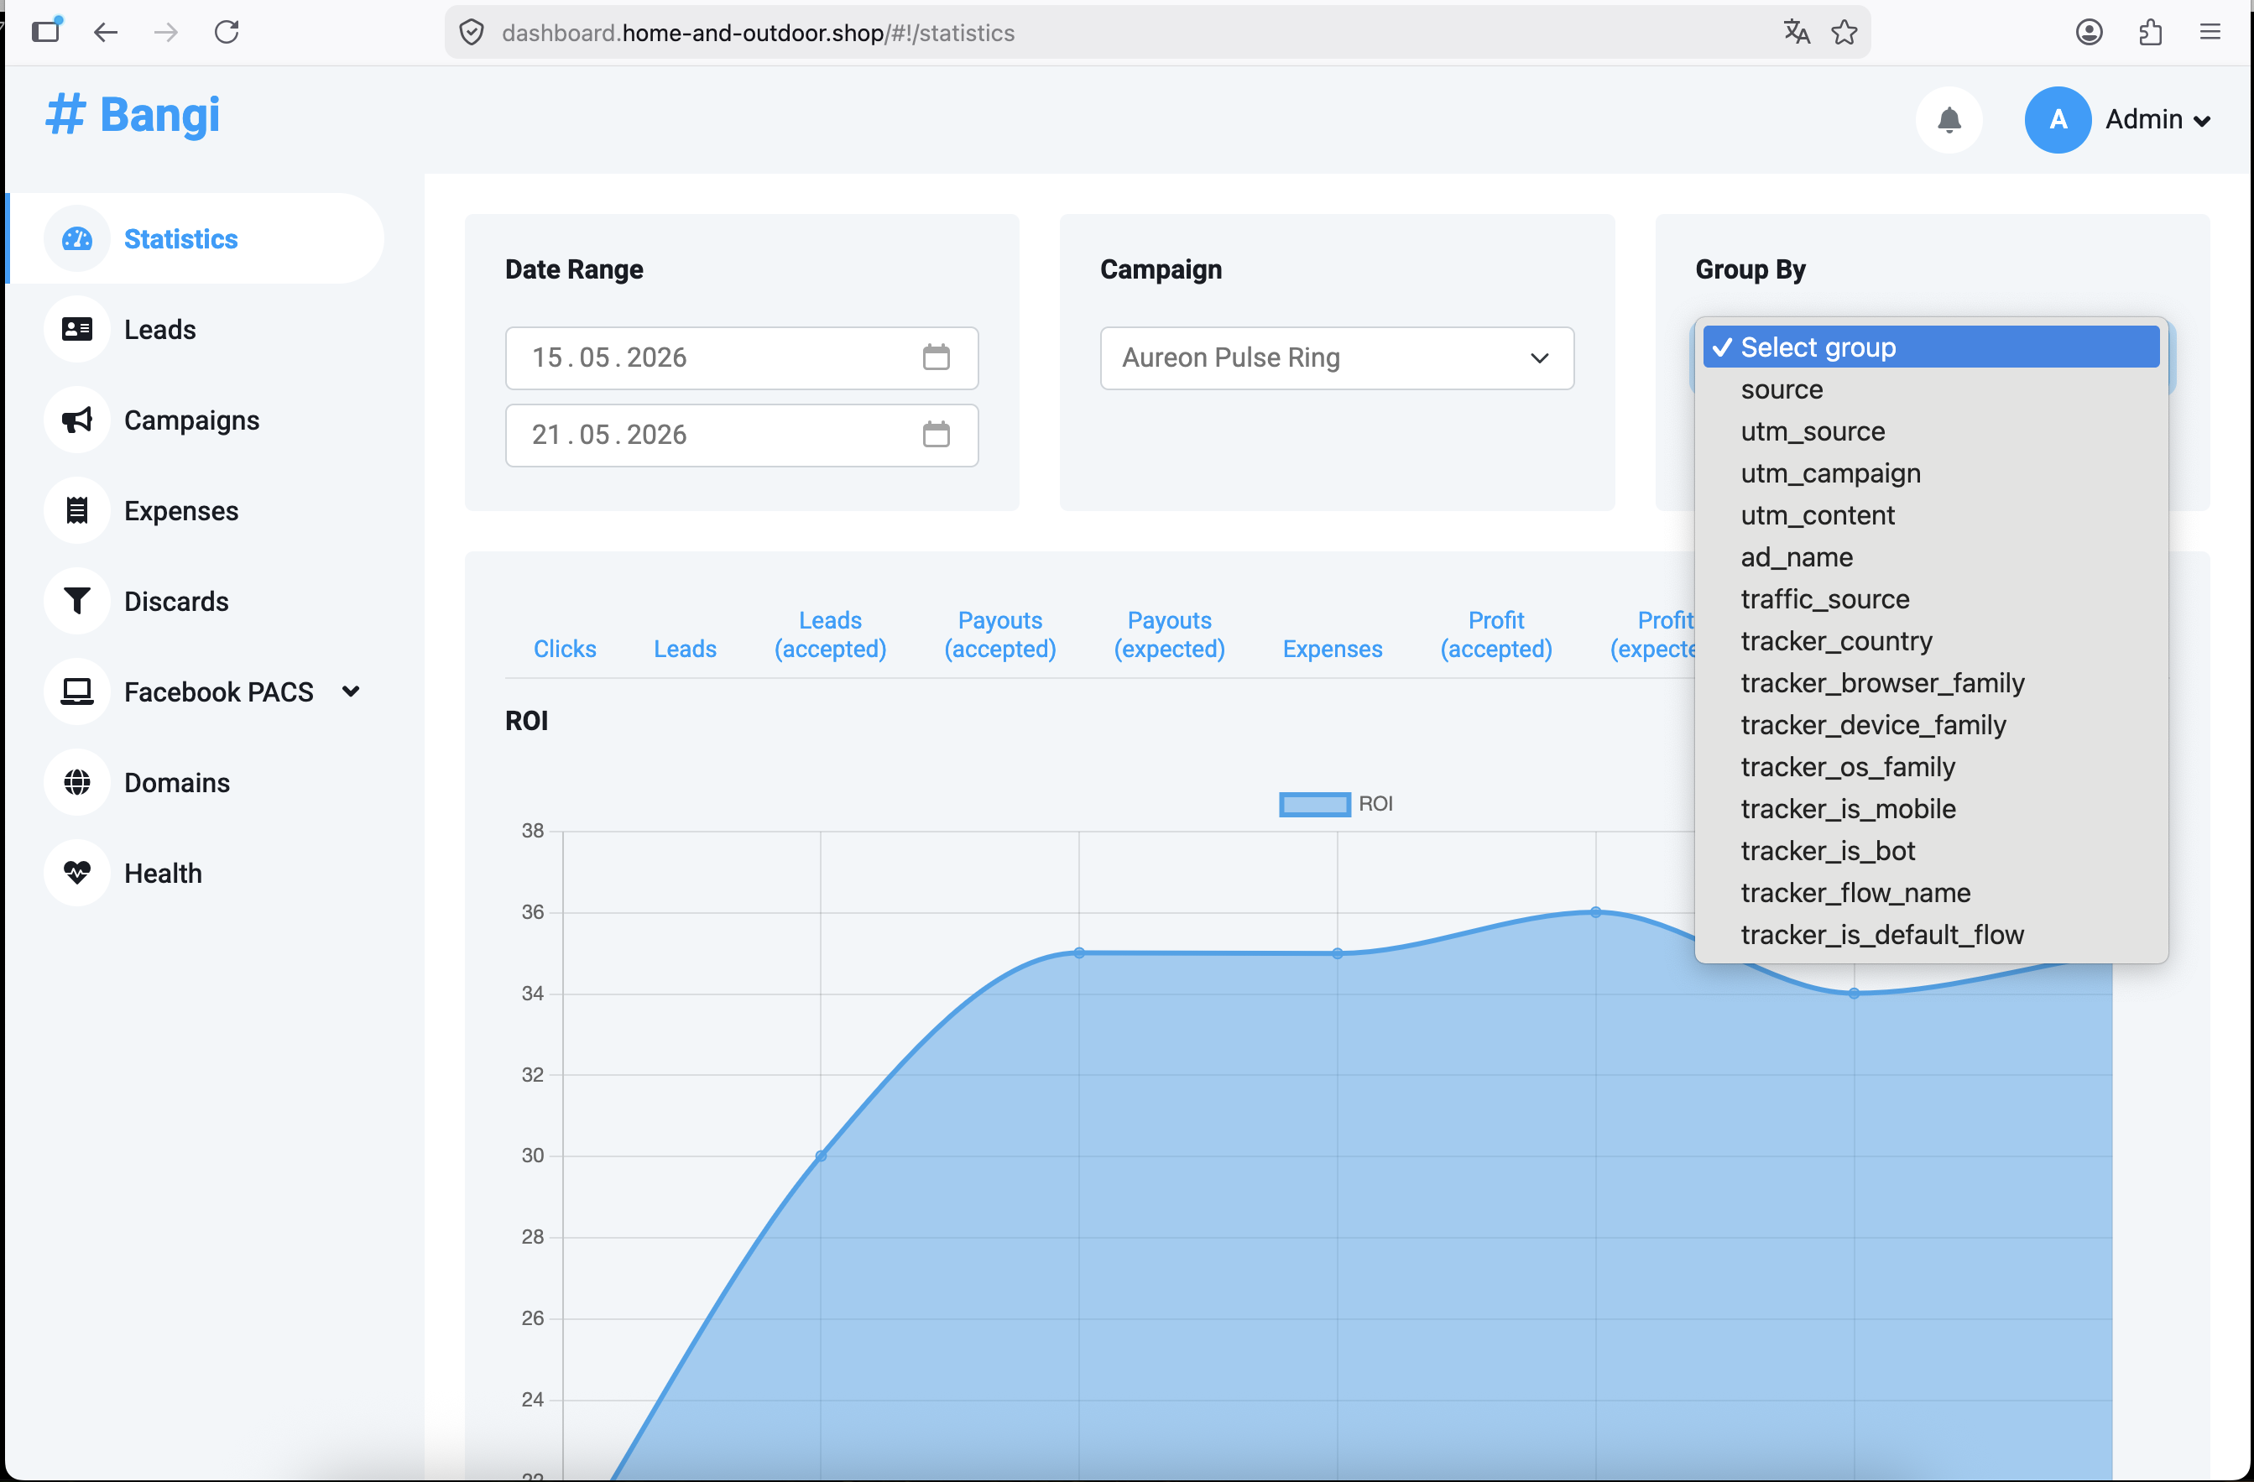
Task: Click the browser forward arrow
Action: (166, 32)
